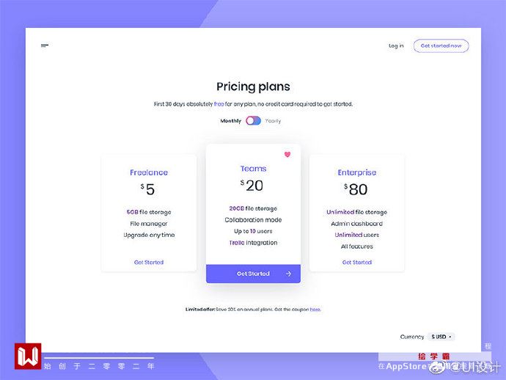Click the coupon 'here' link
The image size is (506, 380).
click(x=315, y=310)
